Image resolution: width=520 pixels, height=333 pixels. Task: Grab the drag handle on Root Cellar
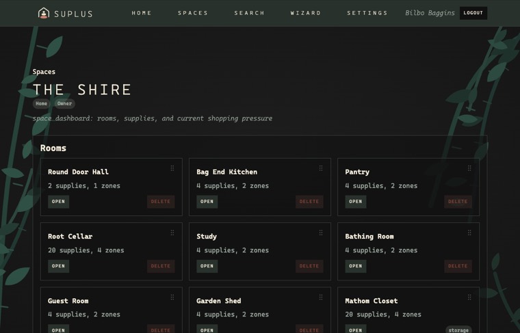pyautogui.click(x=172, y=233)
